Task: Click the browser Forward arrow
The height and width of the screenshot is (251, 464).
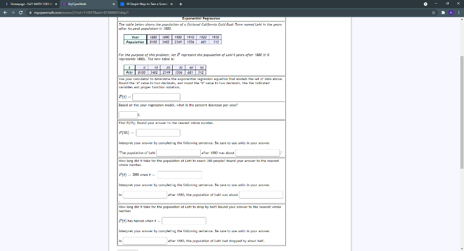Action: click(13, 12)
